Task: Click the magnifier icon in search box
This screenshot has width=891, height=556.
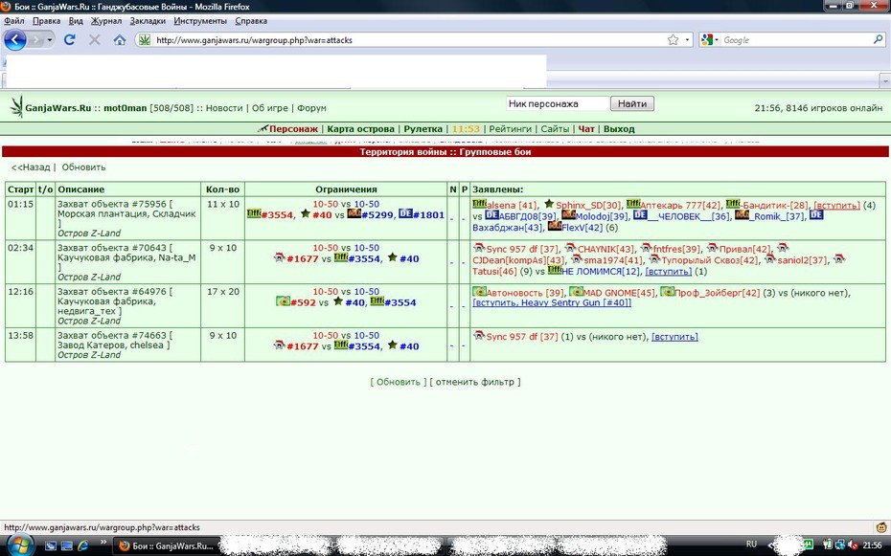Action: pyautogui.click(x=878, y=40)
